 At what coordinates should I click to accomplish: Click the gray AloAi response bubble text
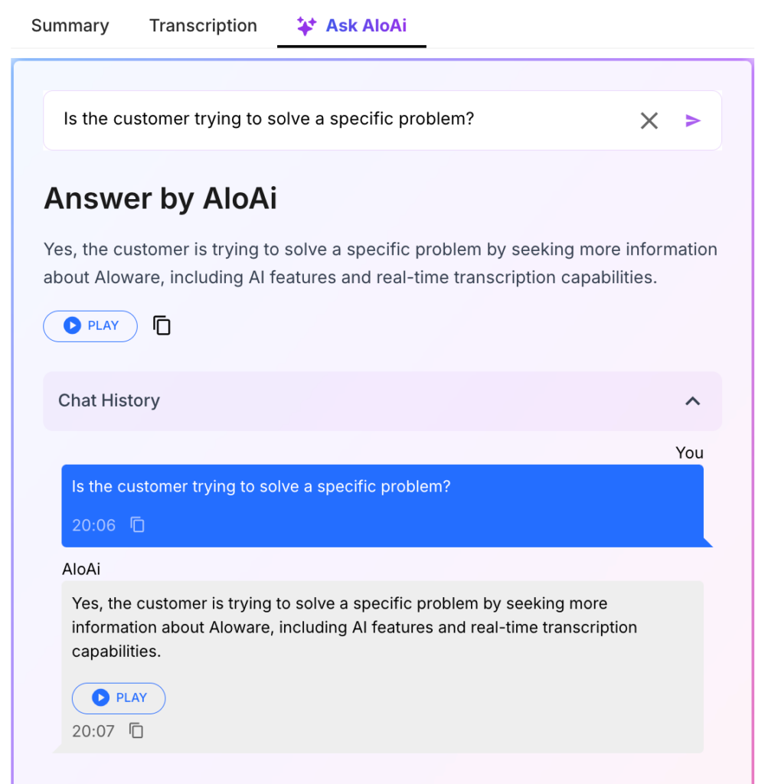click(354, 627)
